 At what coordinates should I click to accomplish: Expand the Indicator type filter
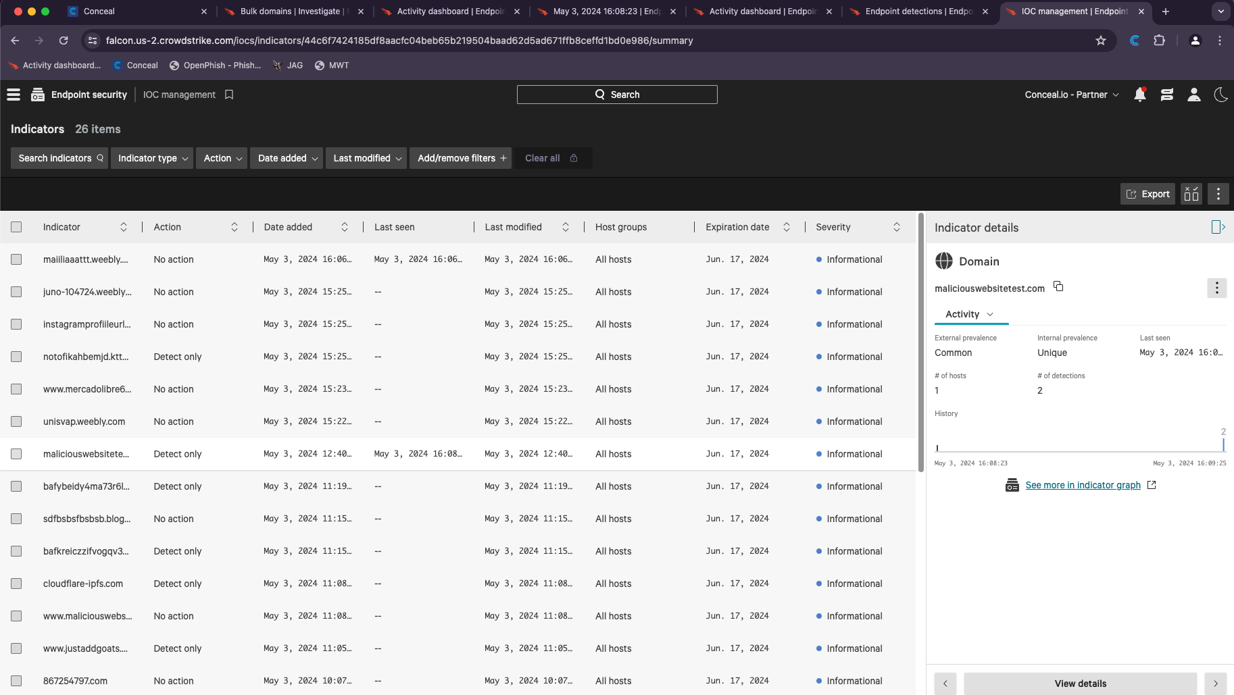pyautogui.click(x=153, y=158)
